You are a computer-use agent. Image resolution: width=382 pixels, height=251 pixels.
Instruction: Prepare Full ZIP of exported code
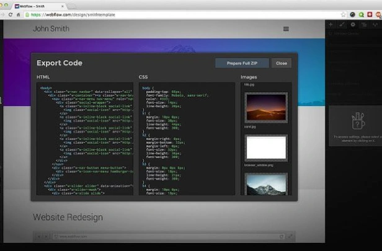pos(242,63)
